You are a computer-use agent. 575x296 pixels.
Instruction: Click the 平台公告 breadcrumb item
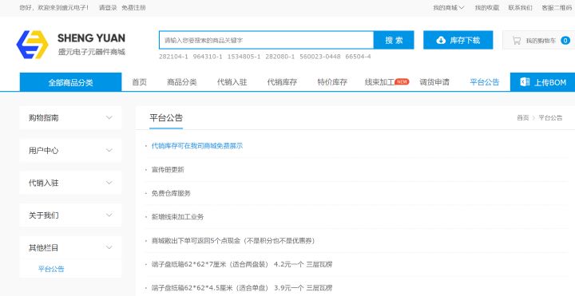[550, 117]
